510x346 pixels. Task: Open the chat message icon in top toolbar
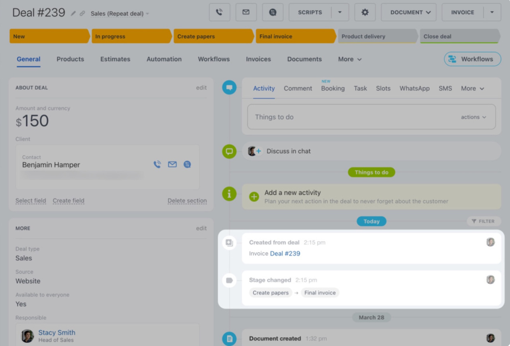click(273, 12)
